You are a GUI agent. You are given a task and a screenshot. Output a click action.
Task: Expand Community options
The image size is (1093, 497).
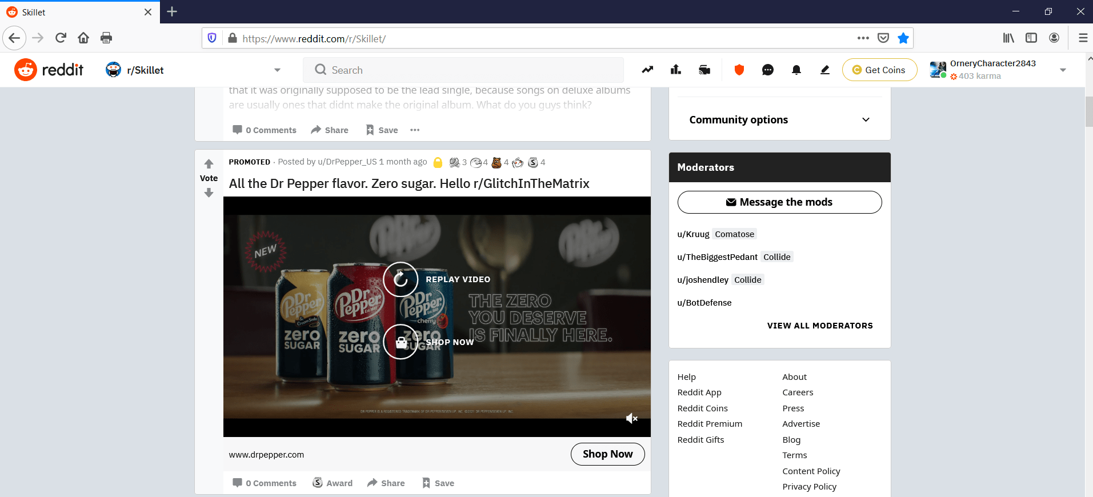coord(779,119)
